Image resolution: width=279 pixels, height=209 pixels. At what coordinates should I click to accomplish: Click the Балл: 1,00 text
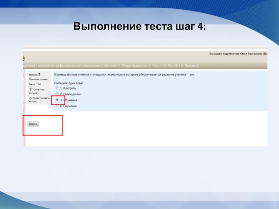pos(35,84)
